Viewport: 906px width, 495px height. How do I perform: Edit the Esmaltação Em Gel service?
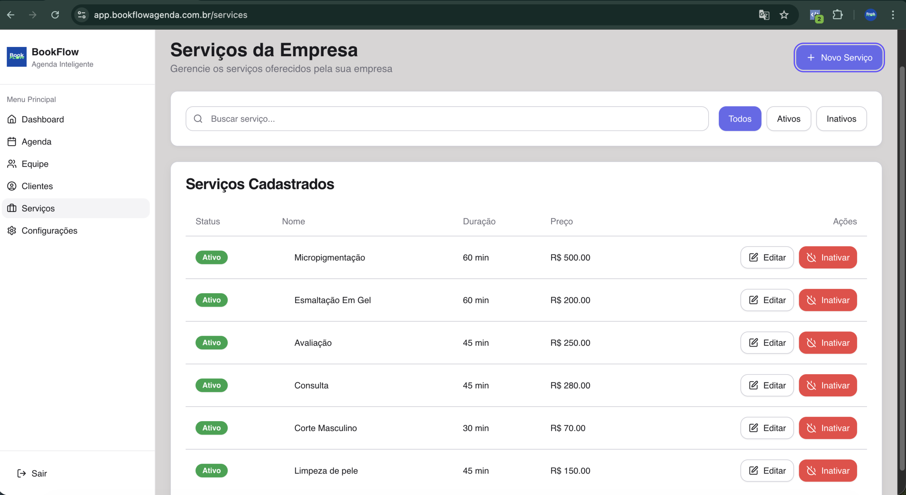click(767, 300)
